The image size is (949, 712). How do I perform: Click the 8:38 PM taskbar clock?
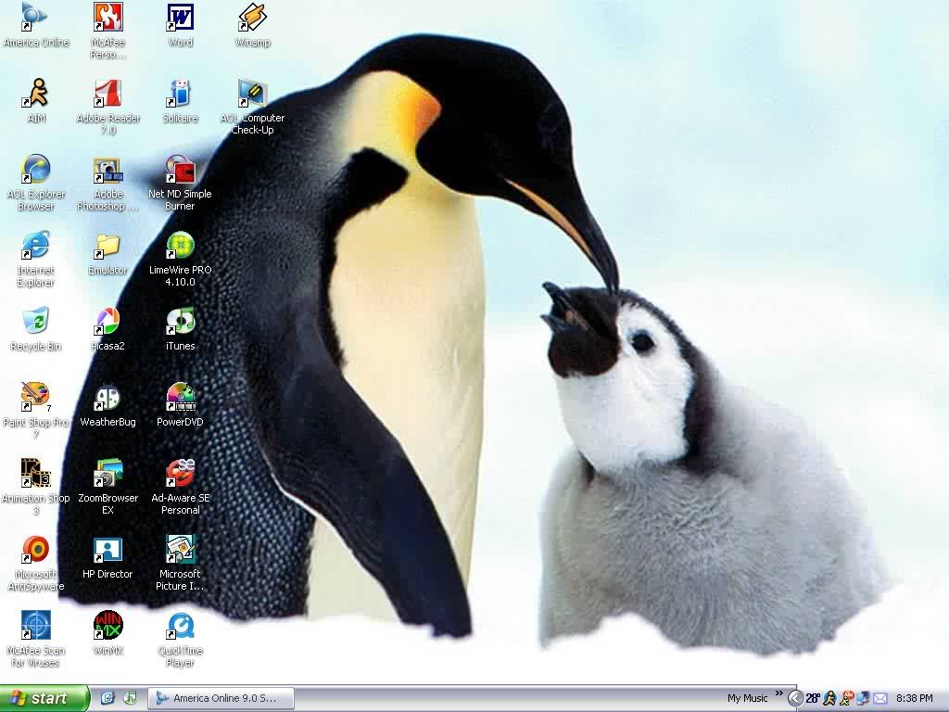pyautogui.click(x=914, y=698)
